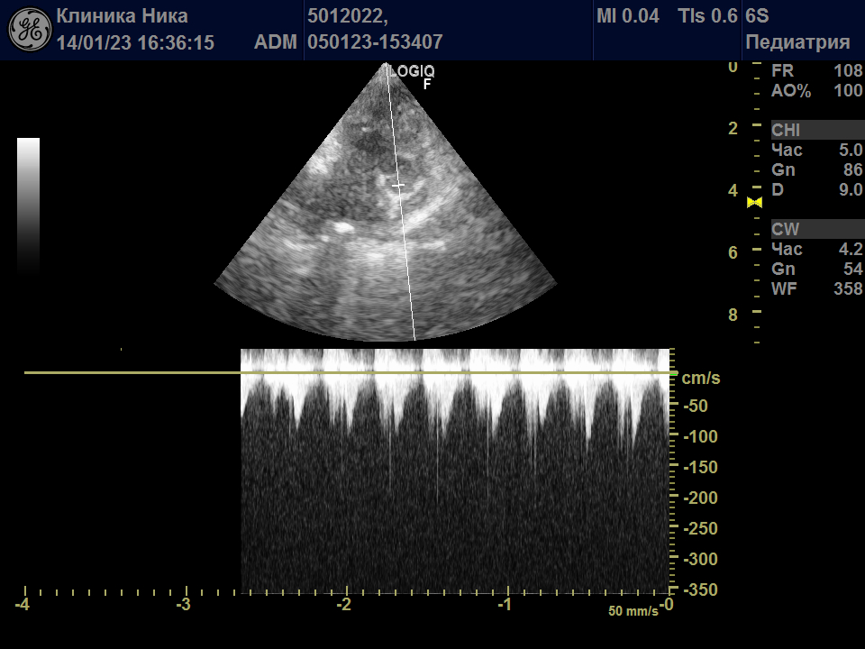
Task: Click the '-300' velocity scale mark
Action: (701, 559)
